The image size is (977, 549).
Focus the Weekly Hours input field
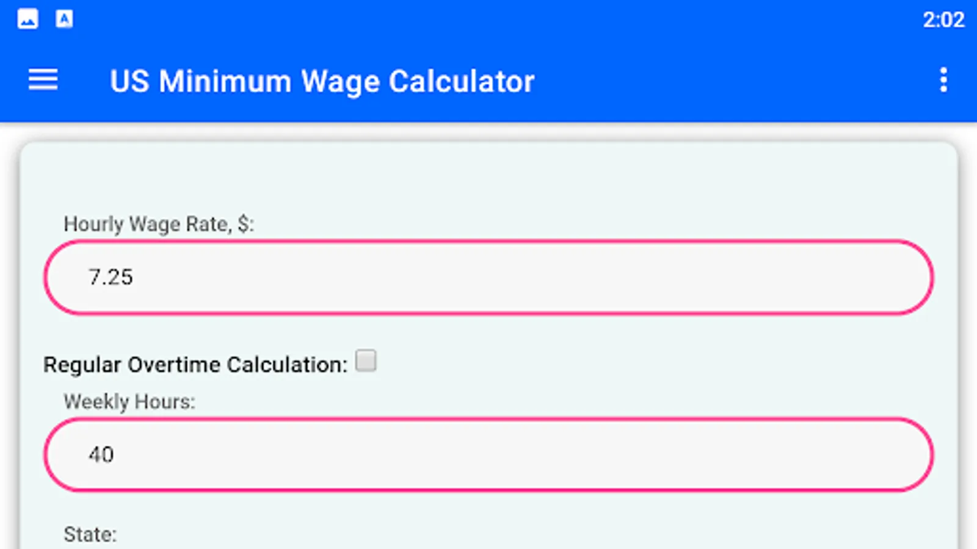coord(488,455)
